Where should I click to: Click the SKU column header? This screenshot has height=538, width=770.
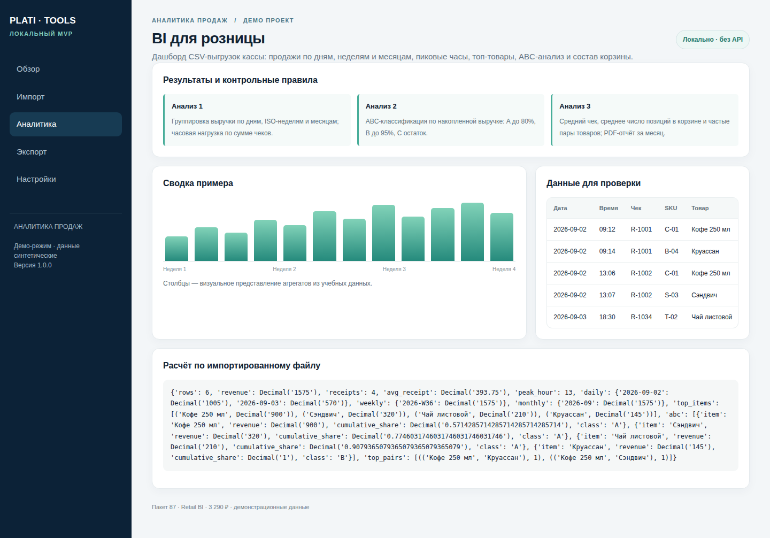click(671, 208)
